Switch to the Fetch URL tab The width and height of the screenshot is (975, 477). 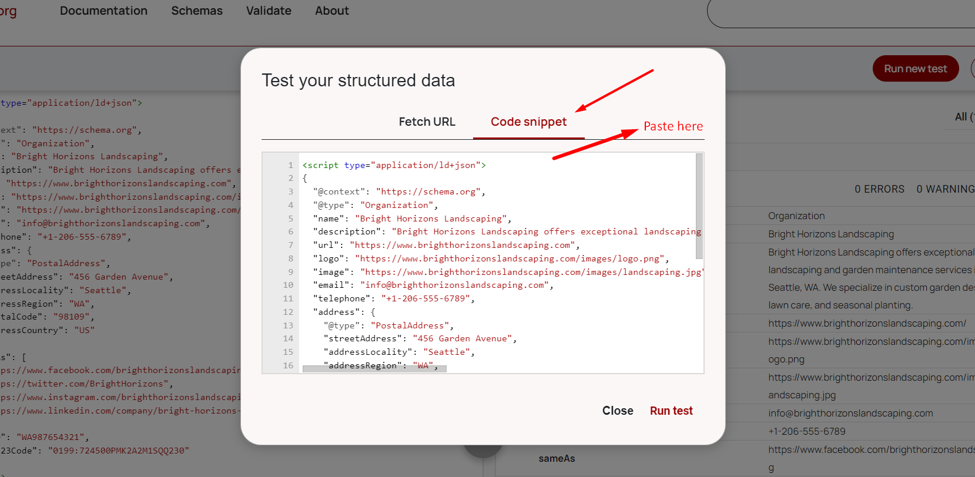point(427,122)
